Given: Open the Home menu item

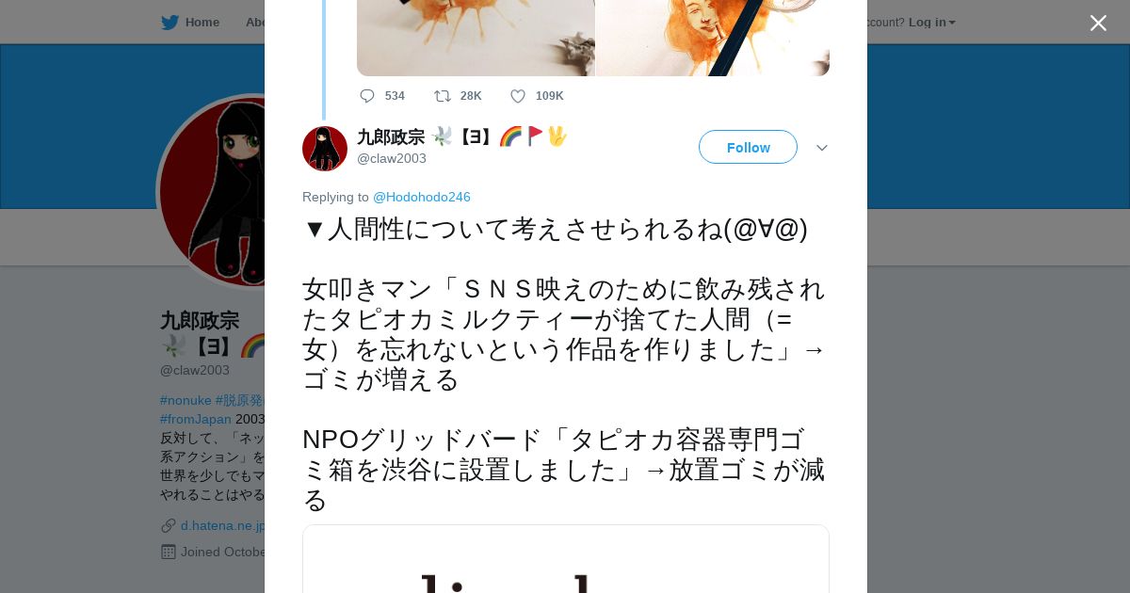Looking at the screenshot, I should [x=190, y=23].
